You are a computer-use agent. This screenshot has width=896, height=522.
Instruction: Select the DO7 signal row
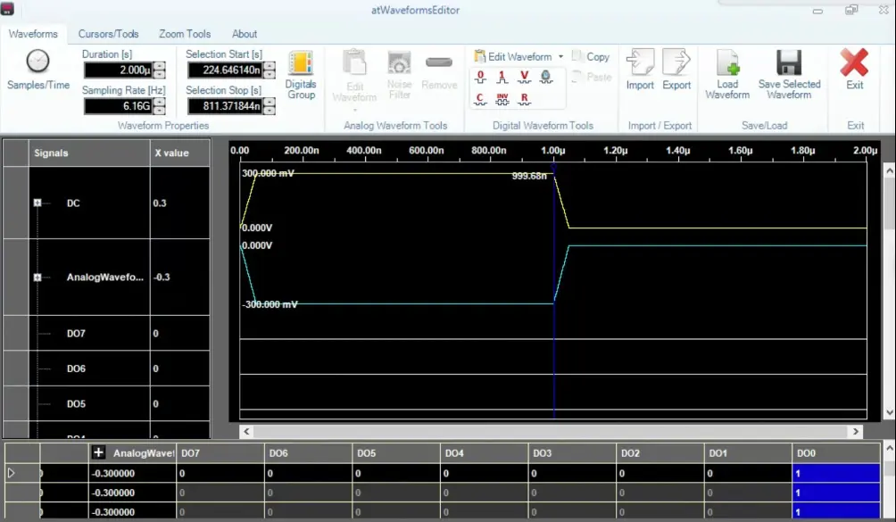point(106,333)
